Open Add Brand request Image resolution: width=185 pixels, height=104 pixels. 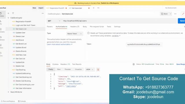[20, 40]
